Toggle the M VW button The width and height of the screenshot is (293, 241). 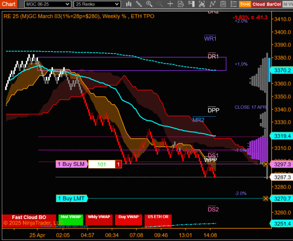(287, 4)
